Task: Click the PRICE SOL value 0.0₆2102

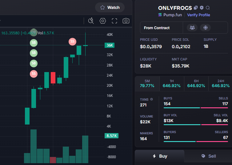Action: point(181,47)
